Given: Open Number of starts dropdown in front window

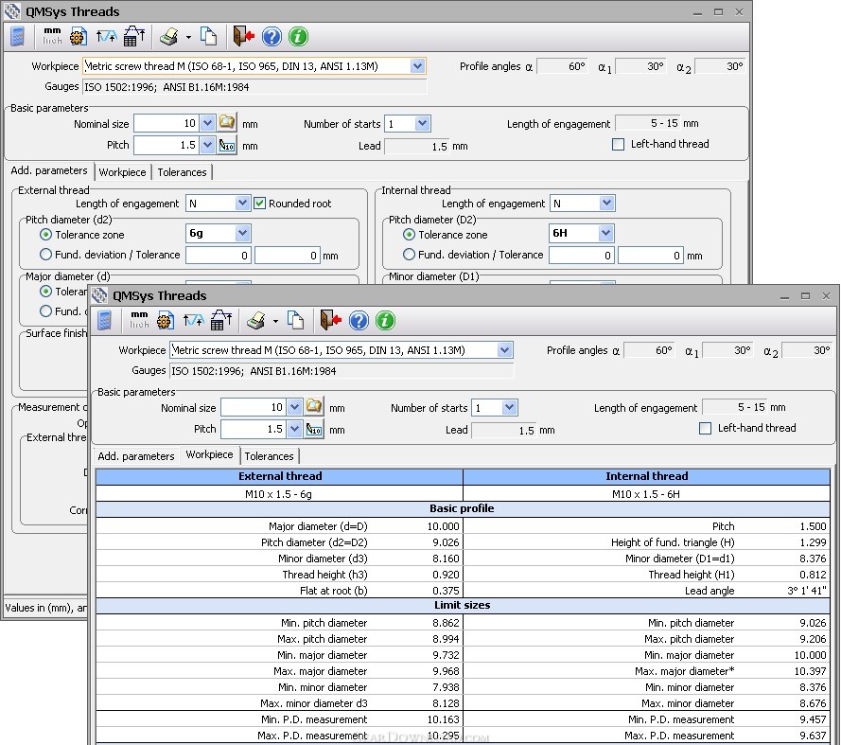Looking at the screenshot, I should pyautogui.click(x=509, y=407).
